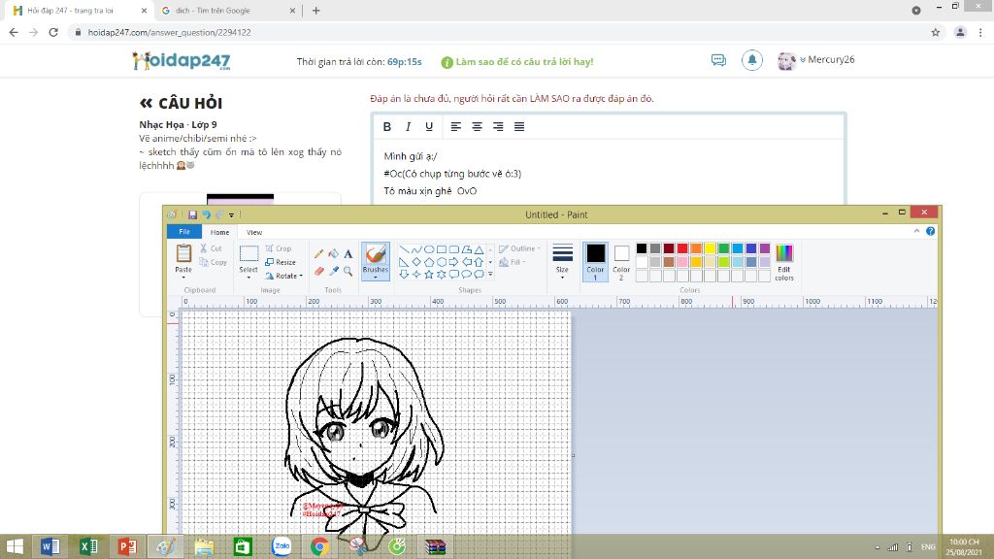Screen dimensions: 994x559
Task: Select the Fill with color bucket tool
Action: click(334, 254)
